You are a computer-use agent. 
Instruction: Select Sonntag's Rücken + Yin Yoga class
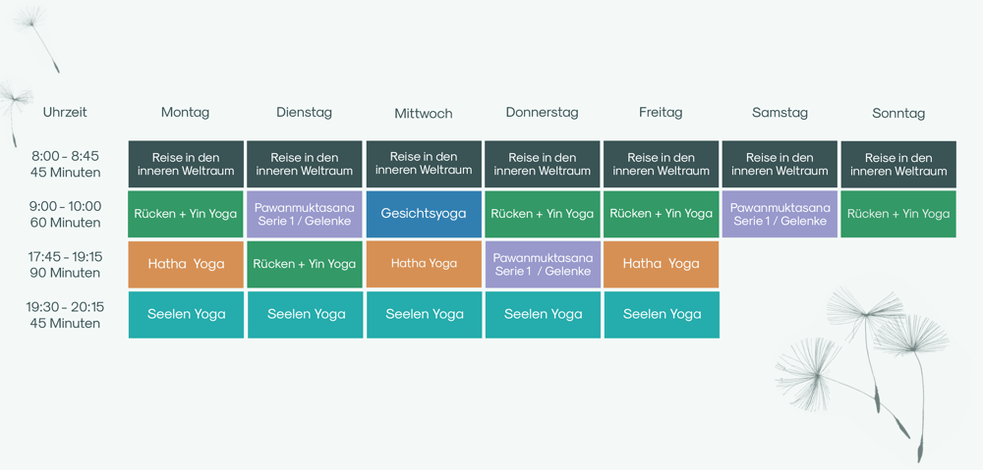pyautogui.click(x=898, y=214)
